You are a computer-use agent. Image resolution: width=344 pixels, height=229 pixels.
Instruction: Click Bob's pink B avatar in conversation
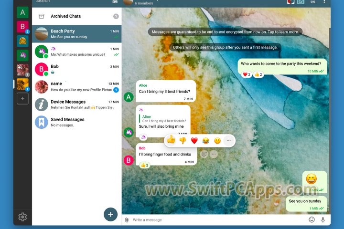[x=129, y=160]
